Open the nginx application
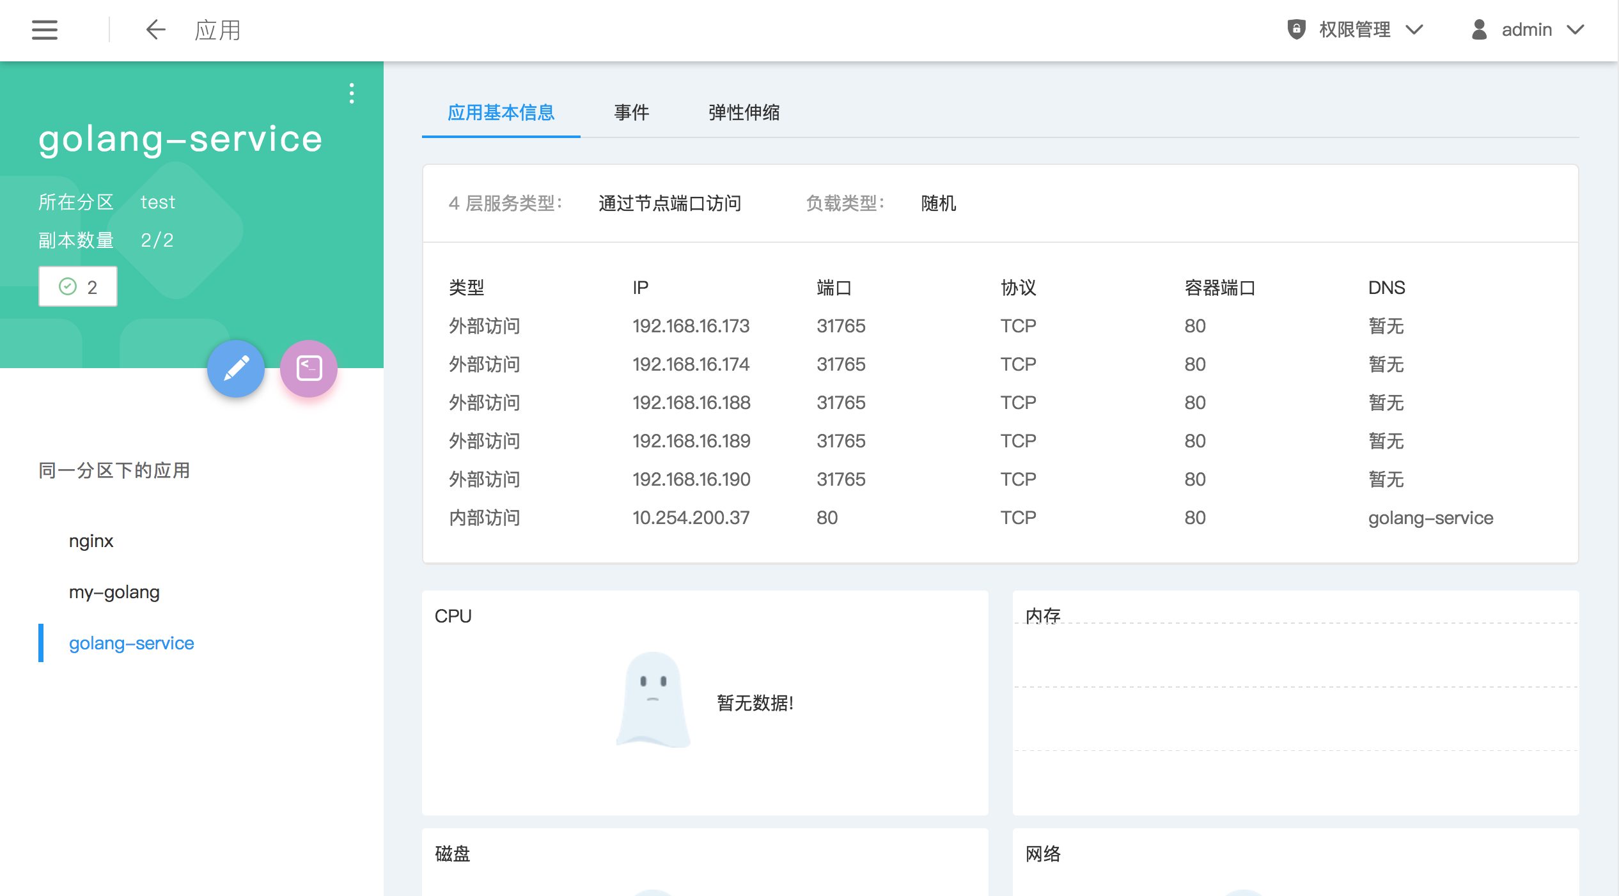 (x=91, y=541)
